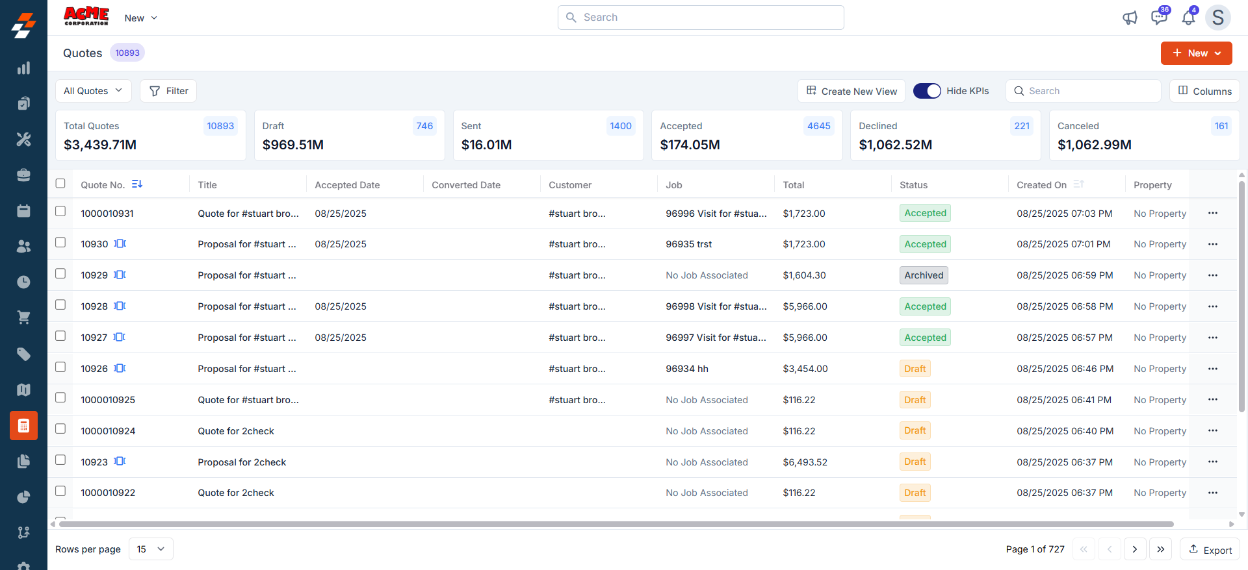Image resolution: width=1248 pixels, height=570 pixels.
Task: Open the New menu beside Acme logo
Action: [140, 18]
